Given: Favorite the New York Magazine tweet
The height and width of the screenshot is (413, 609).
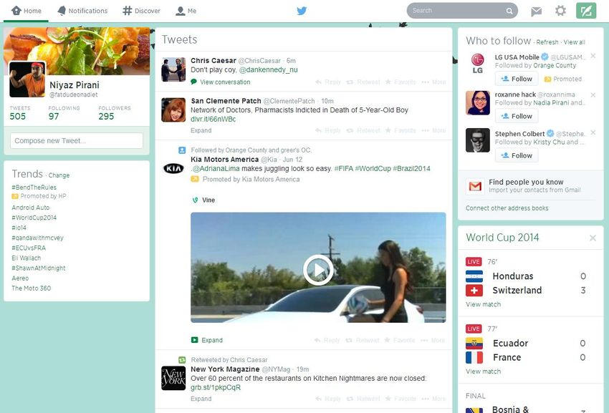Looking at the screenshot, I should tap(401, 399).
